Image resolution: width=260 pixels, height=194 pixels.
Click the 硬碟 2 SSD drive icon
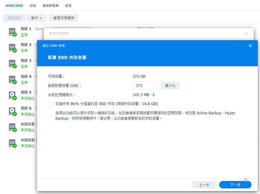coord(13,48)
